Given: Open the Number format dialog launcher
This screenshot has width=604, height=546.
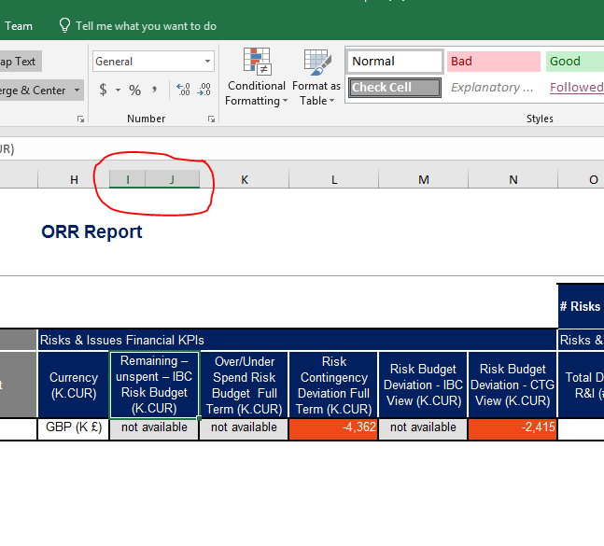Looking at the screenshot, I should (x=211, y=119).
